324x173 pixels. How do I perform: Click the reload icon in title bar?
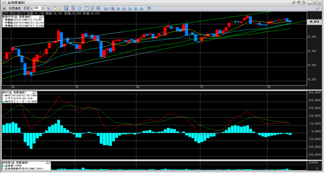pos(299,3)
